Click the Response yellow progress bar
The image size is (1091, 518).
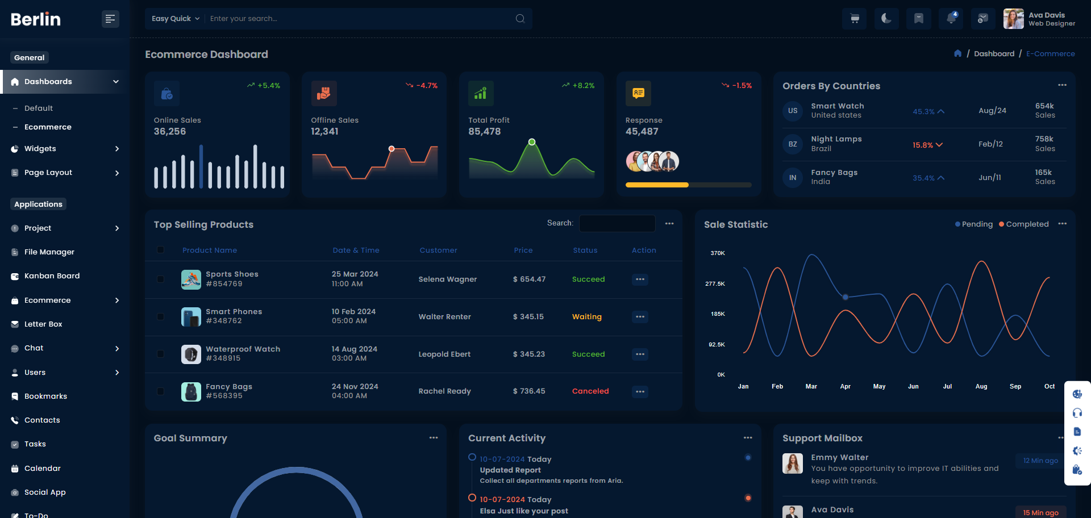tap(657, 185)
